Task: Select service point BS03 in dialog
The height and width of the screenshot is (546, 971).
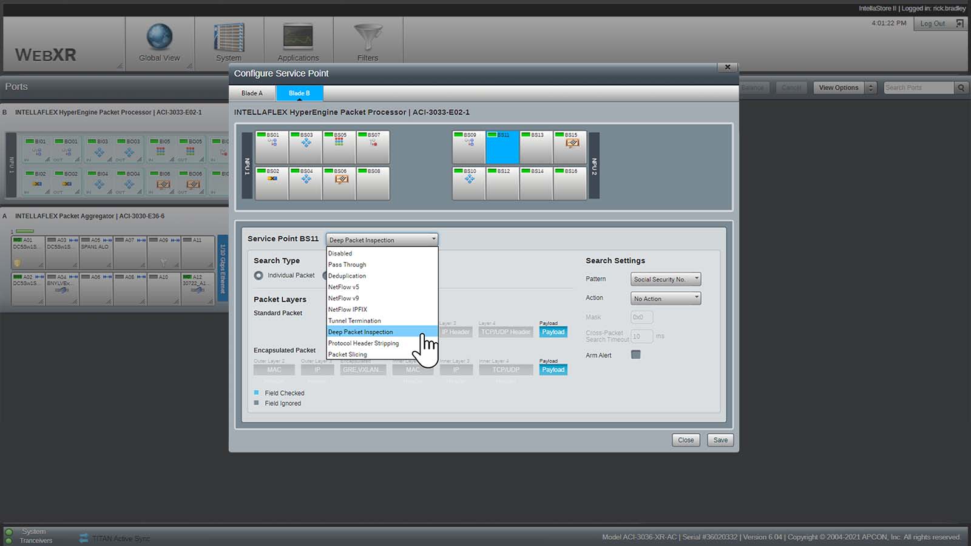Action: (305, 147)
